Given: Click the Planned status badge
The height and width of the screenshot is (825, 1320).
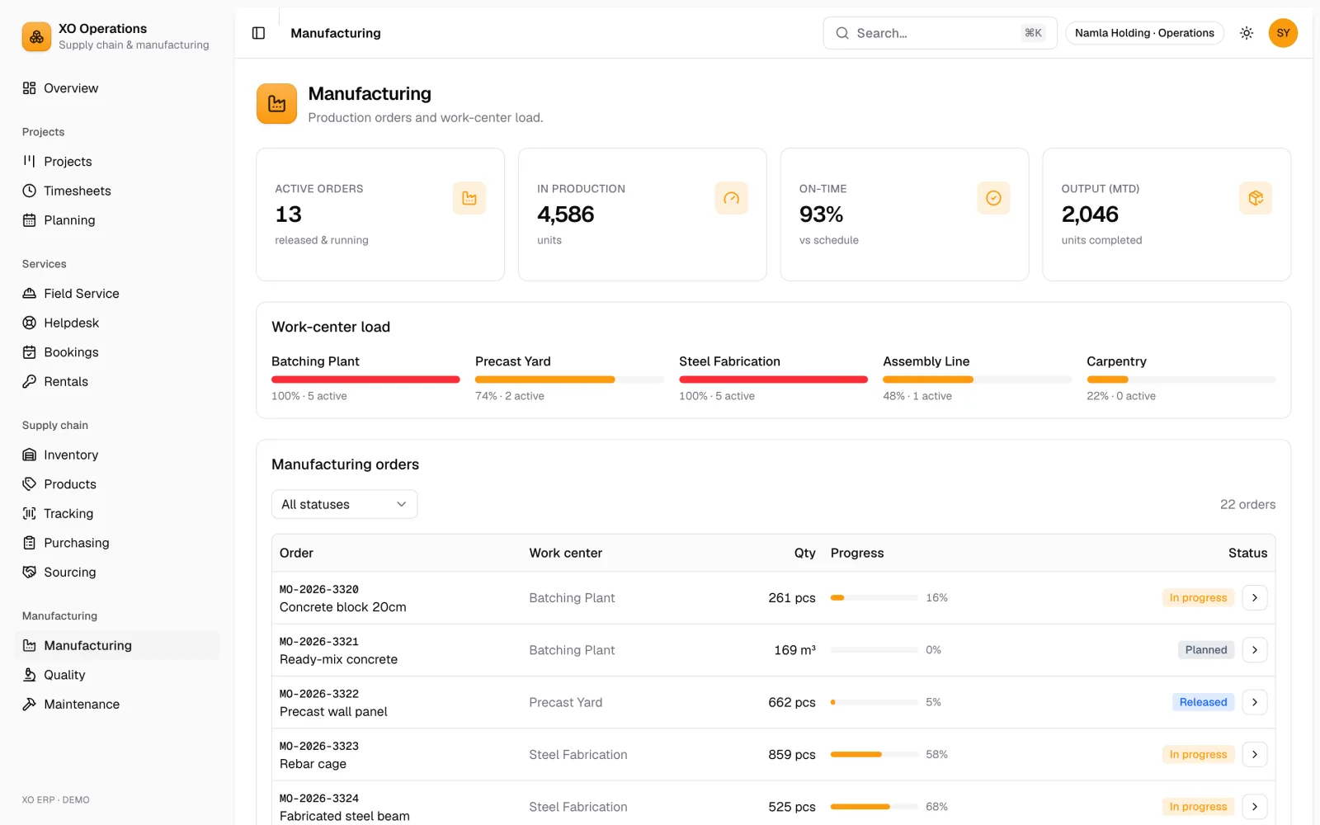Looking at the screenshot, I should tap(1206, 650).
